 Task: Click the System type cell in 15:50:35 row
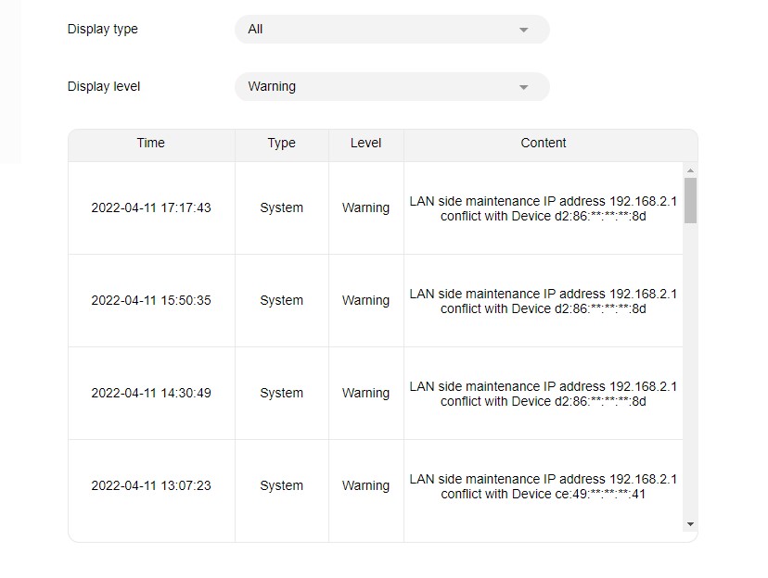point(281,301)
